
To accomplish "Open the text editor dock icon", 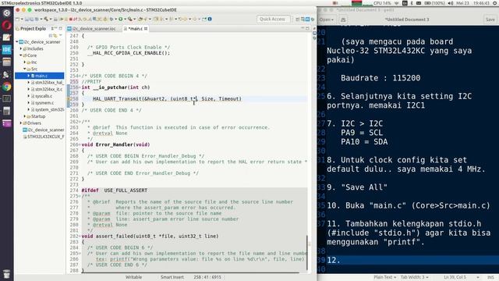I will tap(7, 37).
